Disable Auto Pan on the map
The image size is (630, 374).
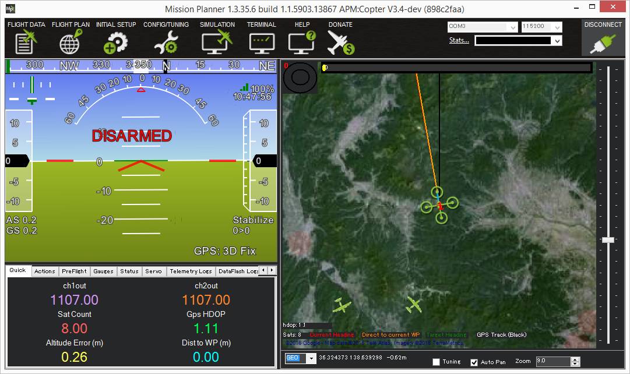474,362
